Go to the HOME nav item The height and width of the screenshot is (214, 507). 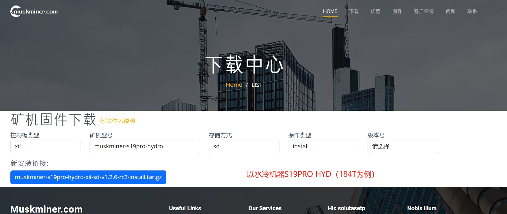(x=330, y=11)
